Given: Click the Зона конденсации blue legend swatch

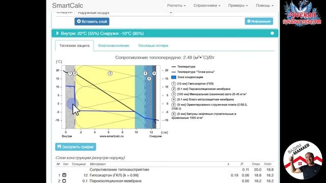Looking at the screenshot, I should [174, 77].
